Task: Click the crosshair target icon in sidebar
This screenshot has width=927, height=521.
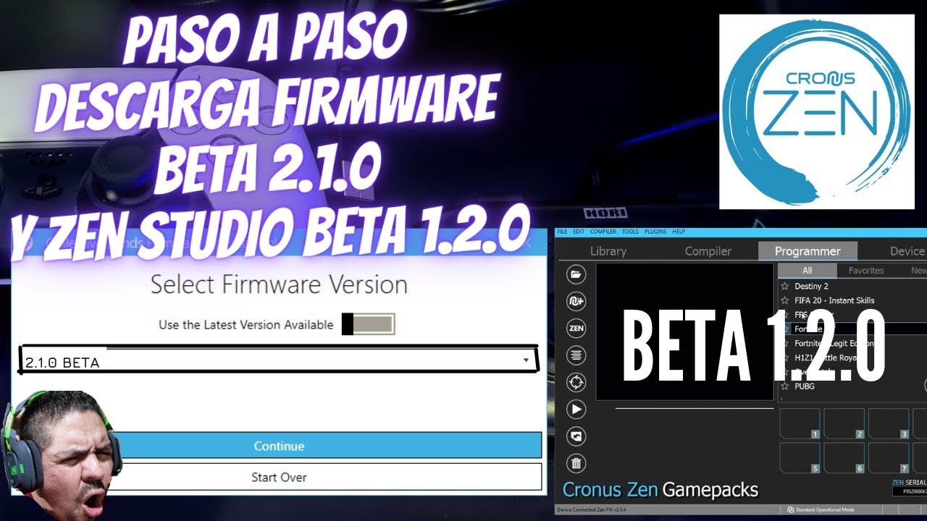Action: [576, 382]
